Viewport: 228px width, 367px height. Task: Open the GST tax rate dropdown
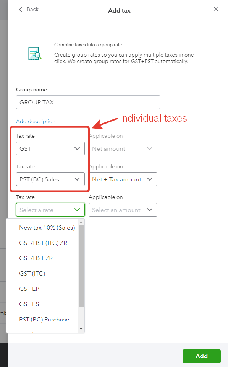(50, 148)
